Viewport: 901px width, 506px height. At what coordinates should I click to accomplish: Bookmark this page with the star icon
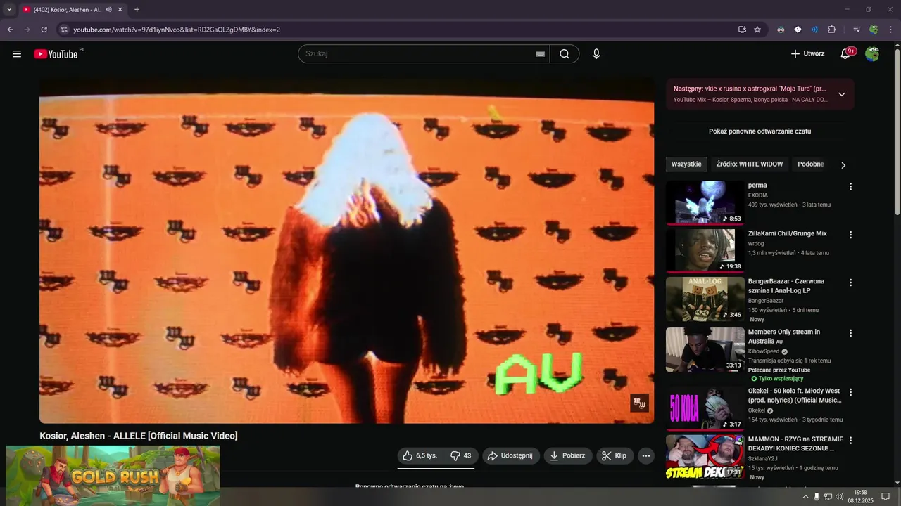tap(757, 30)
